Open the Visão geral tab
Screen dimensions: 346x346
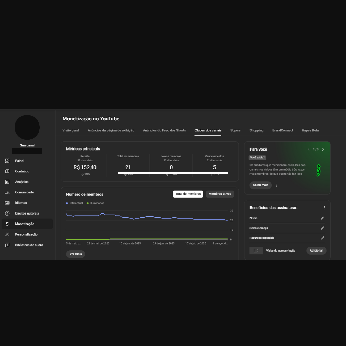71,130
